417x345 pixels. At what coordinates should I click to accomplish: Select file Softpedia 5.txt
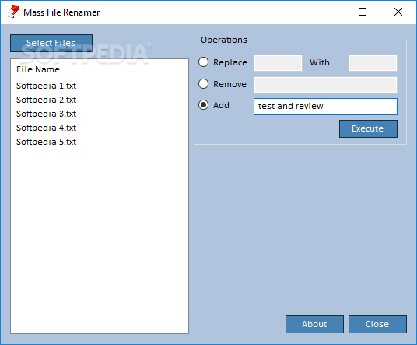pos(46,142)
